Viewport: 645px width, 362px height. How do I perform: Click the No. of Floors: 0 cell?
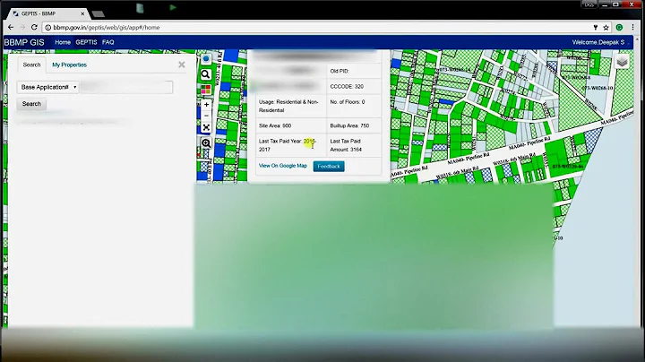pyautogui.click(x=354, y=106)
